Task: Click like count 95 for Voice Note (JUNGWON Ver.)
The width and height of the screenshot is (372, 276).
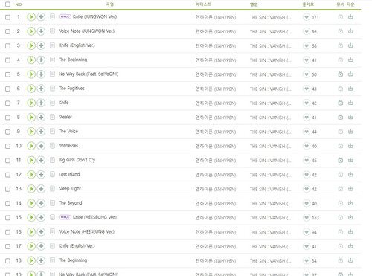Action: (x=314, y=31)
